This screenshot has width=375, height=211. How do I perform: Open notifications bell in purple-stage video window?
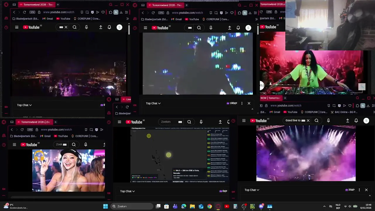coord(356,120)
